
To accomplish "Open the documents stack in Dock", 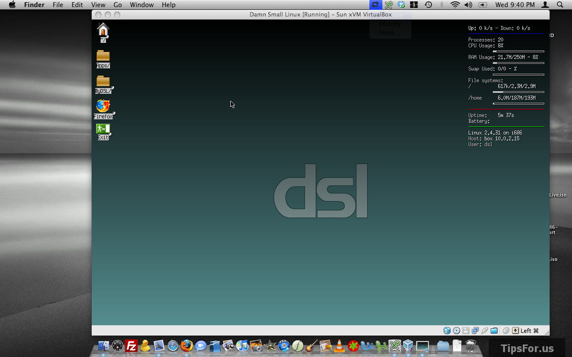I will coord(457,345).
